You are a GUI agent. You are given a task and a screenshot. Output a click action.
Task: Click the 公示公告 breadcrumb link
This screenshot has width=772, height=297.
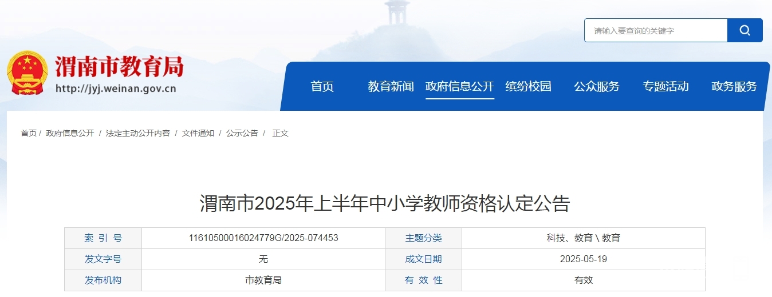[x=242, y=133]
